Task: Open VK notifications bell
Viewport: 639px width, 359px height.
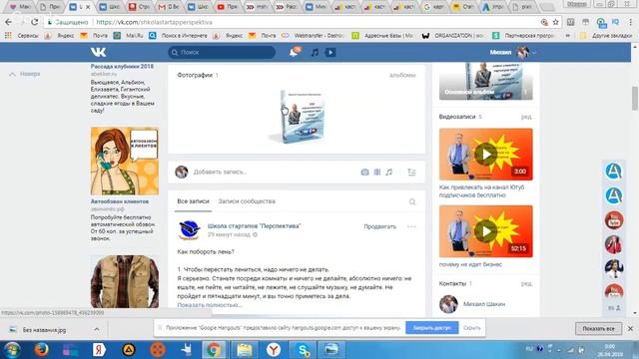Action: (x=294, y=52)
